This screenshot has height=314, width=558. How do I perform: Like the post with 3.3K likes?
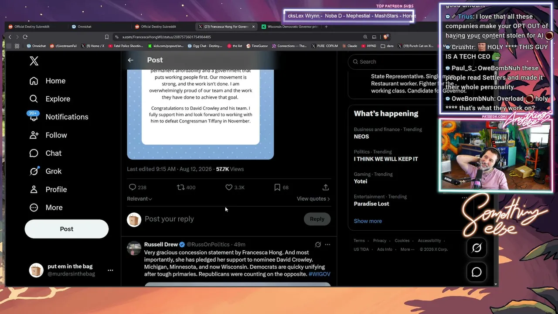[x=229, y=187]
